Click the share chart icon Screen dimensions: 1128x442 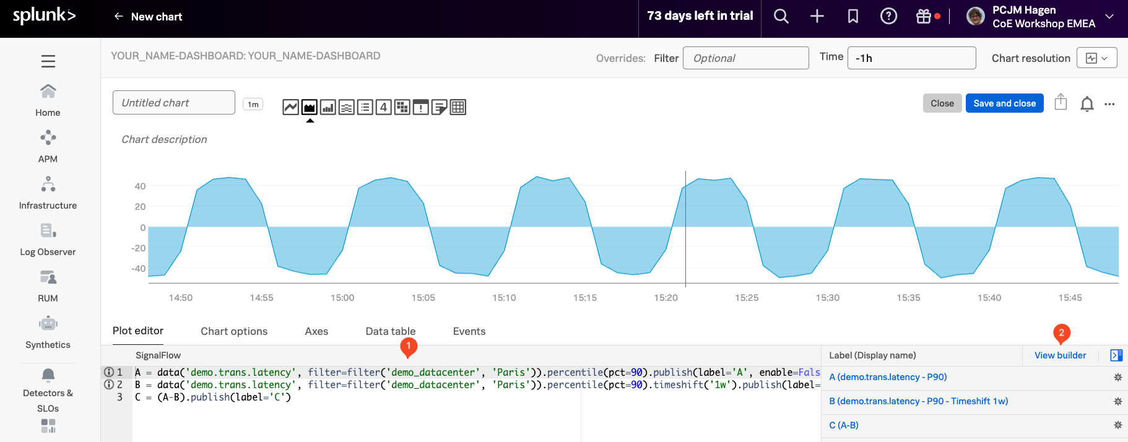pos(1061,102)
